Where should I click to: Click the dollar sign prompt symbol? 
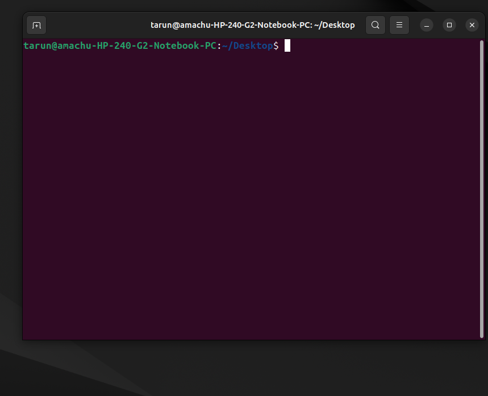(276, 45)
